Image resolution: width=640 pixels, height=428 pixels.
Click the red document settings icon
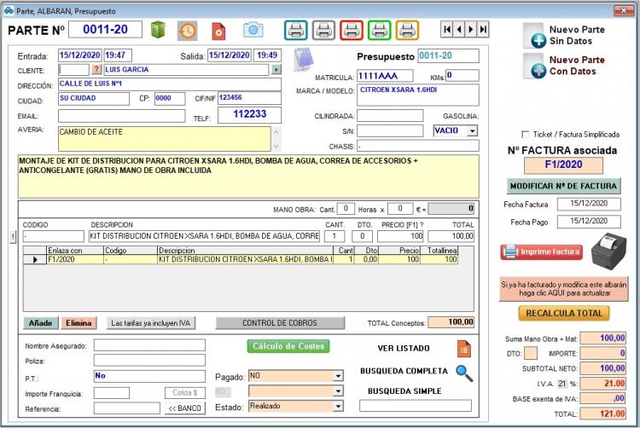tap(218, 31)
